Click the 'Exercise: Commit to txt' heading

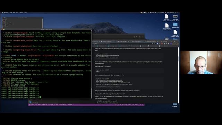click(110, 94)
